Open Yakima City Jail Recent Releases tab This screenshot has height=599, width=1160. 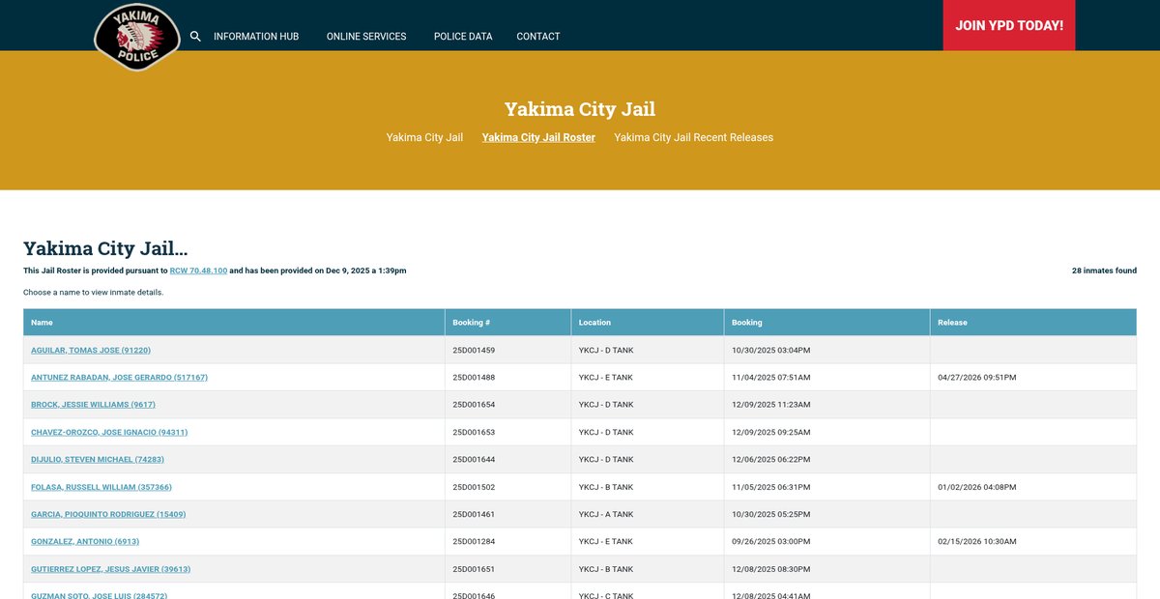[x=694, y=137]
